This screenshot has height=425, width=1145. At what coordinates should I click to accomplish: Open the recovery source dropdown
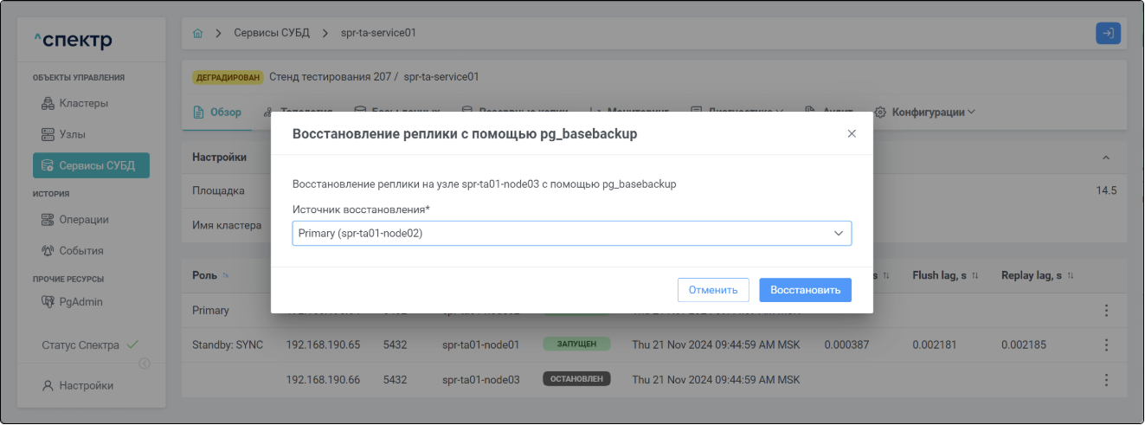point(572,233)
